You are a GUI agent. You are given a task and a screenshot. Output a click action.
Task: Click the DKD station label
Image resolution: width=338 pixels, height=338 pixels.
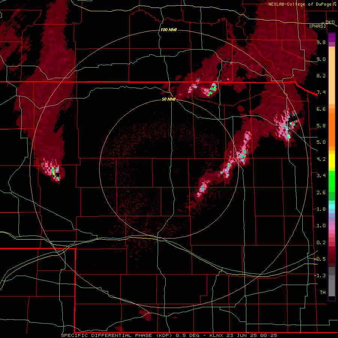pyautogui.click(x=330, y=22)
